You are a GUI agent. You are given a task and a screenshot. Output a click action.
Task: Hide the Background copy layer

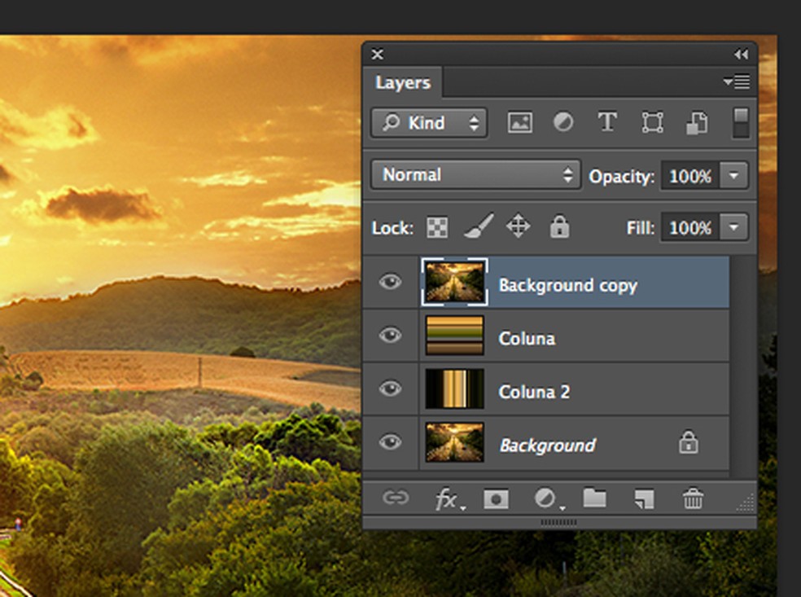coord(391,283)
